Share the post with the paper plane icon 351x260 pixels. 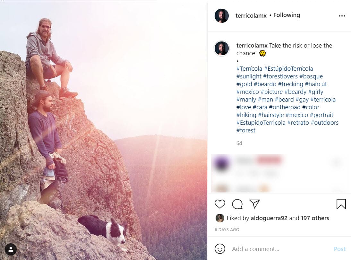click(254, 203)
